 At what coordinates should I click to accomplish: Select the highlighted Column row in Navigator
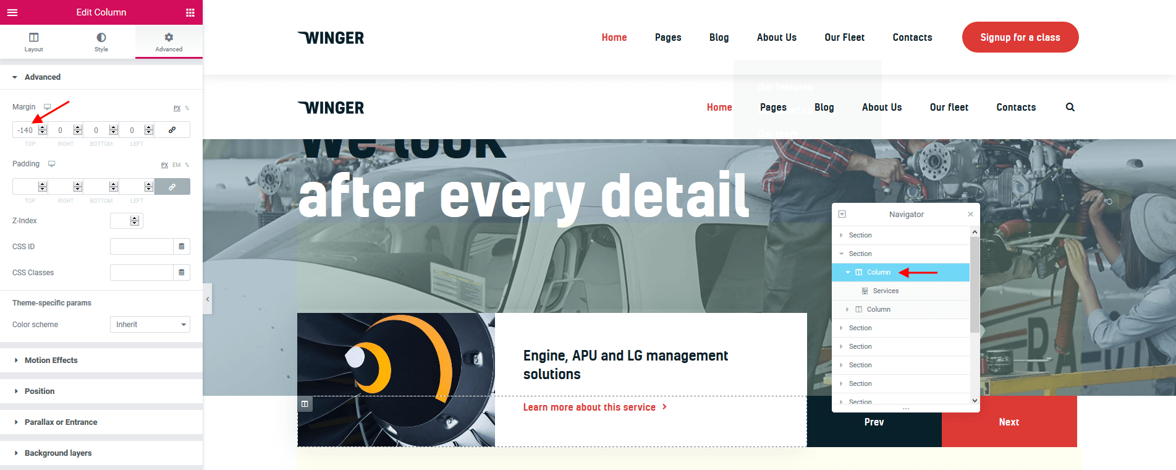click(x=901, y=272)
